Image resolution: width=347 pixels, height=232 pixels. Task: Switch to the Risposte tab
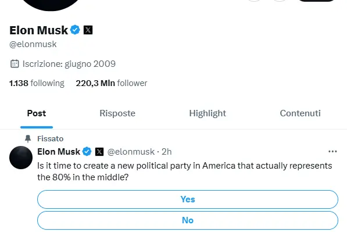pyautogui.click(x=117, y=113)
